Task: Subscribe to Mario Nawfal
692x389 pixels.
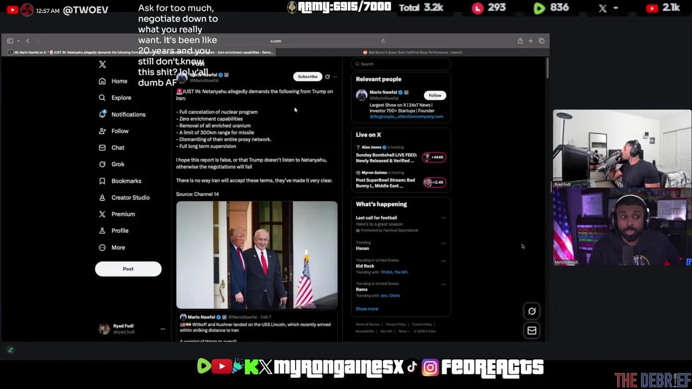Action: point(308,77)
